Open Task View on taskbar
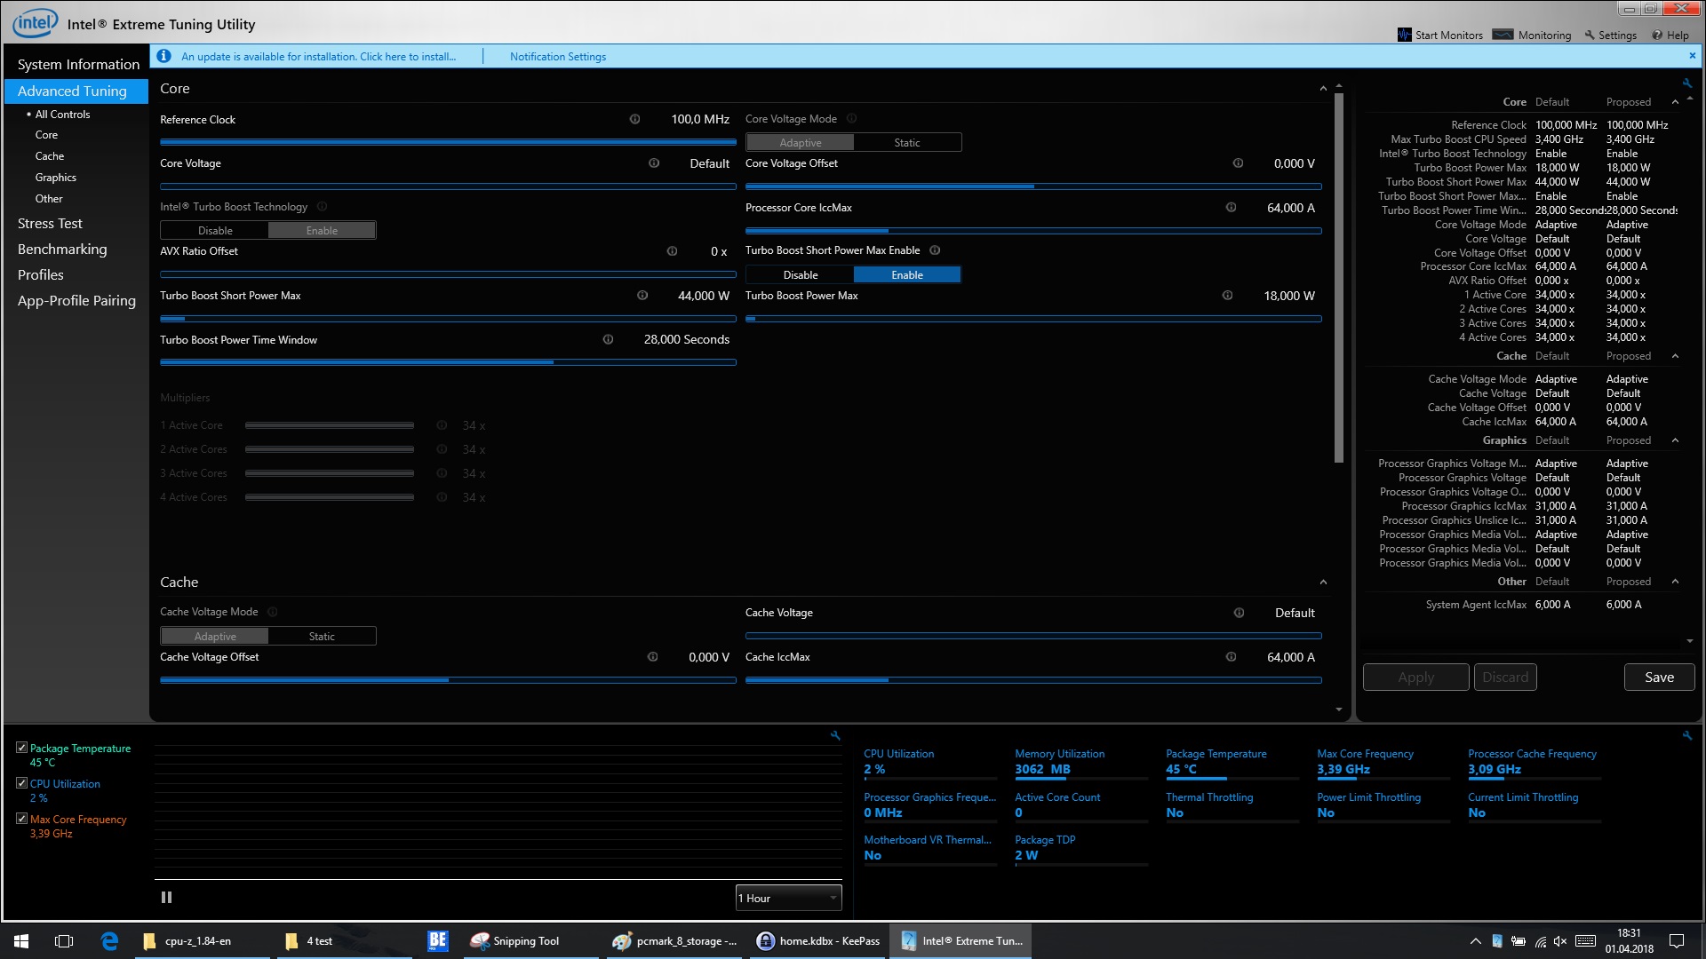 (64, 940)
